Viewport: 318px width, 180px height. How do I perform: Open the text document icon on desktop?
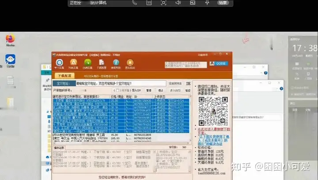(10, 80)
